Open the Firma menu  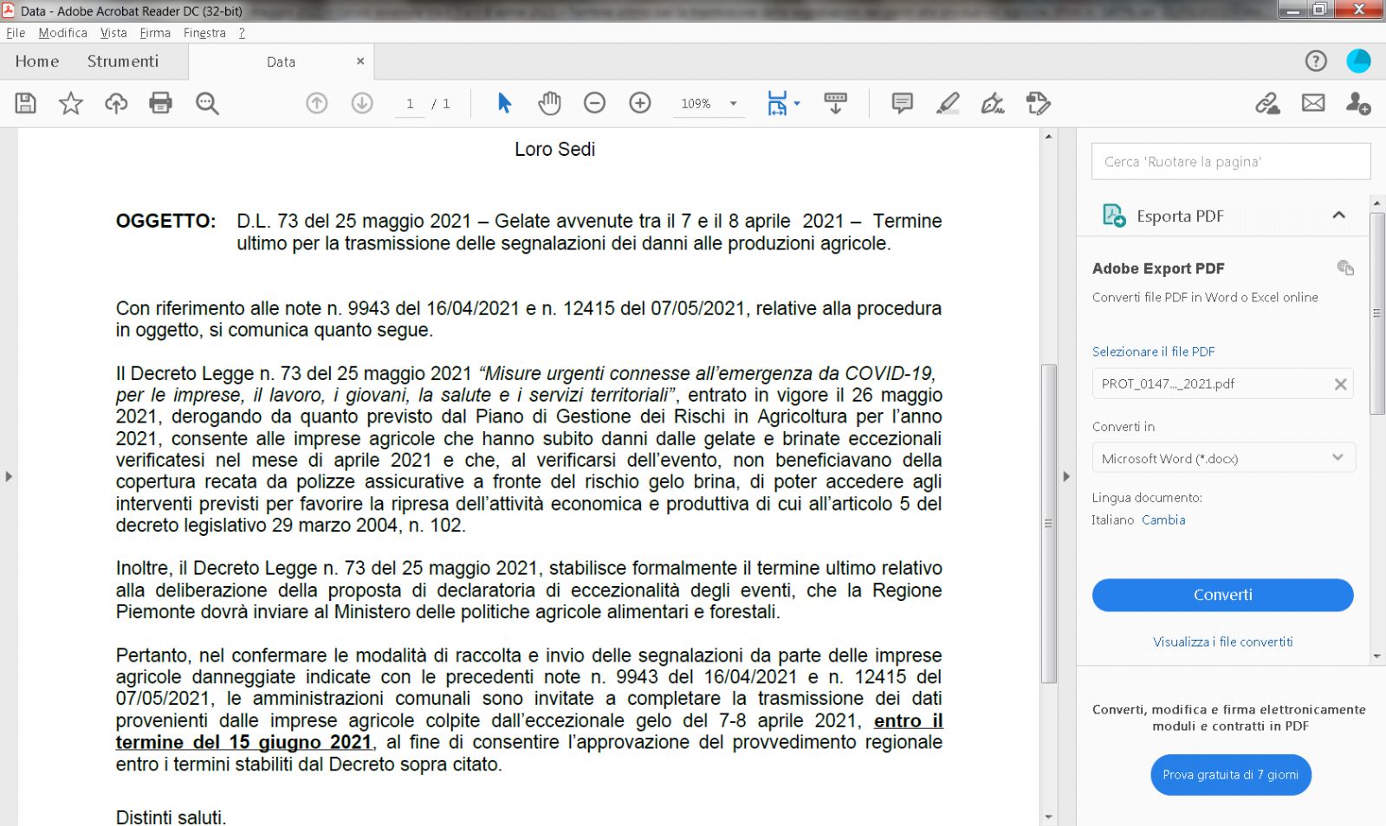155,33
